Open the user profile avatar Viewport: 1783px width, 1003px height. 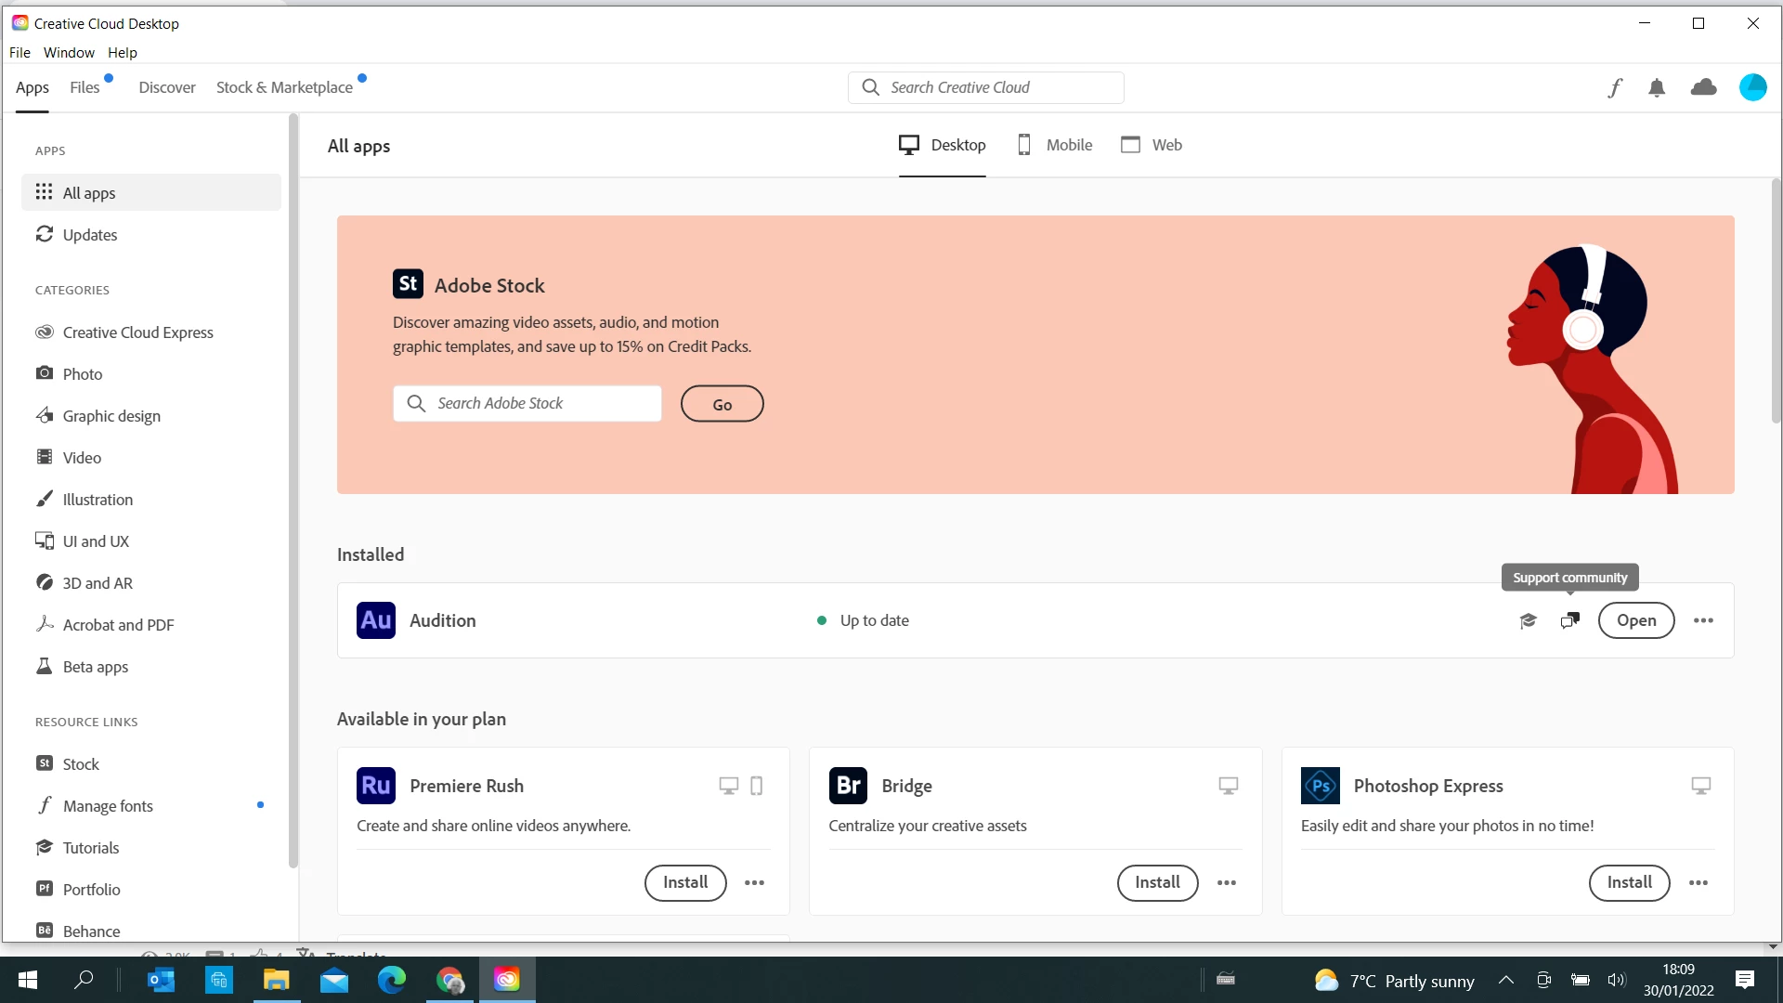[x=1752, y=87]
